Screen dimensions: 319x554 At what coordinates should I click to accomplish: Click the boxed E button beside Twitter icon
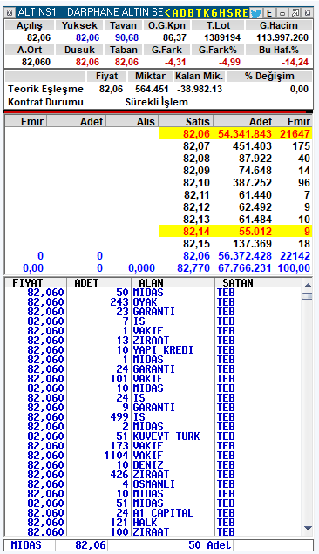pos(269,13)
